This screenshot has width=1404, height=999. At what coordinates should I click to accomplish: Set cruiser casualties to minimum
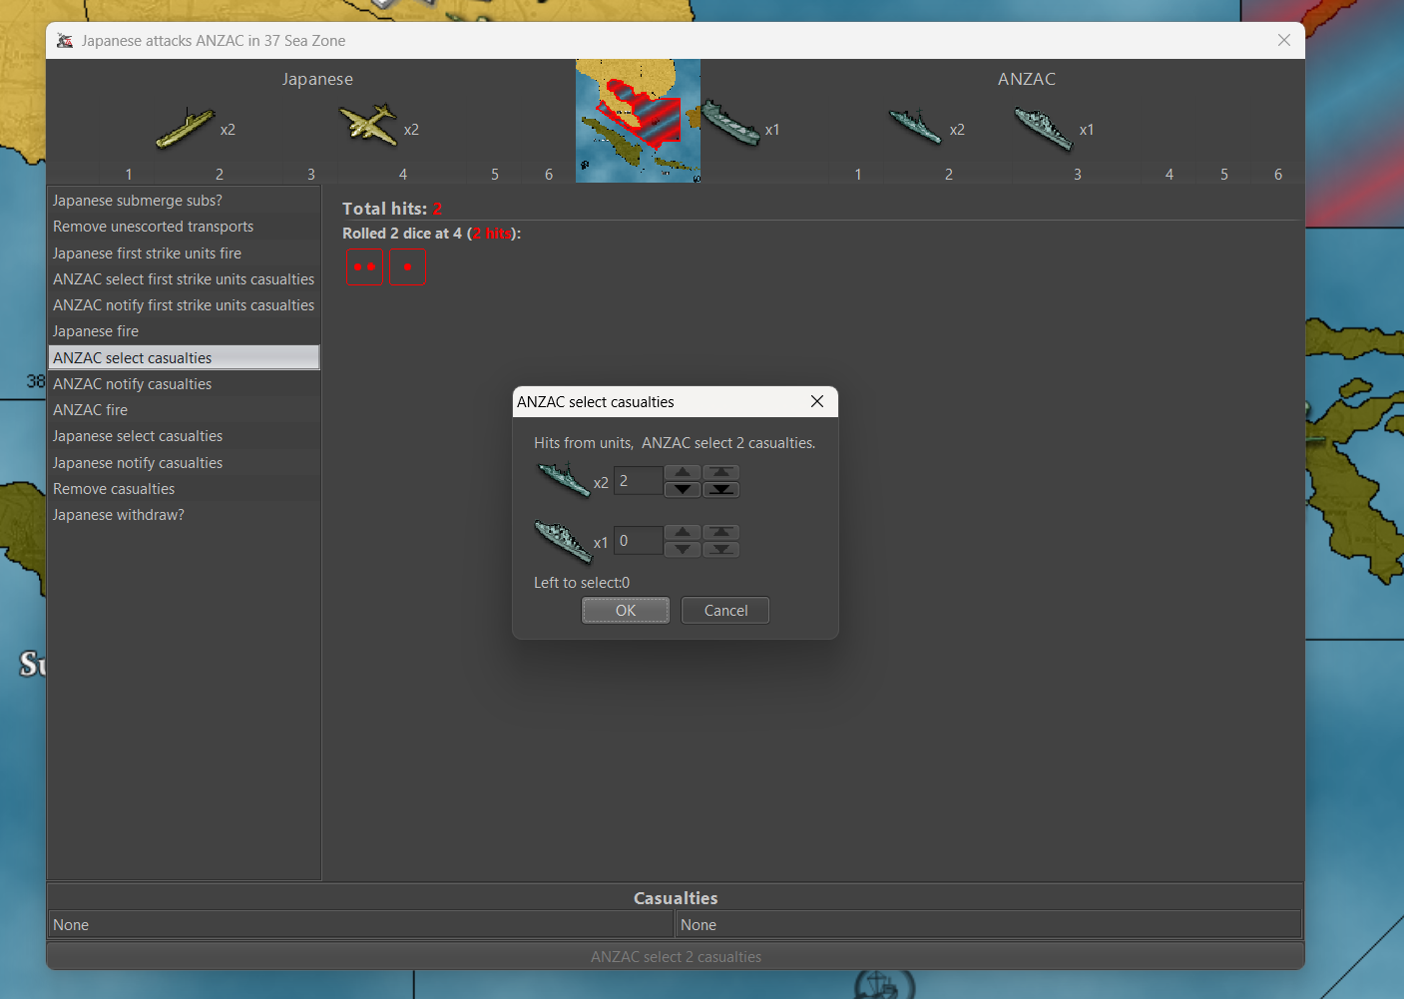tap(720, 549)
